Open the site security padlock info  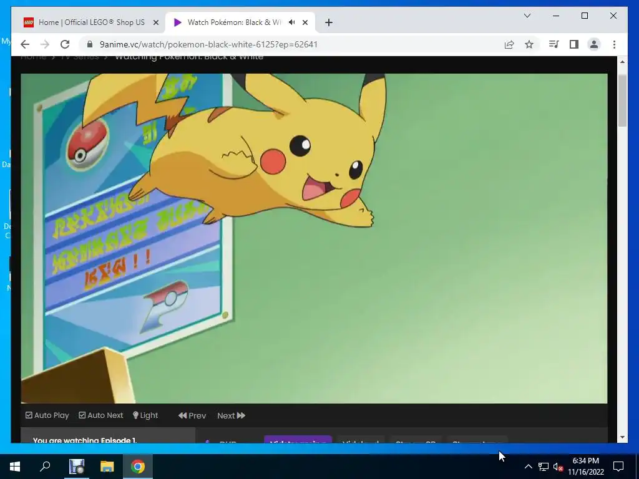tap(90, 44)
